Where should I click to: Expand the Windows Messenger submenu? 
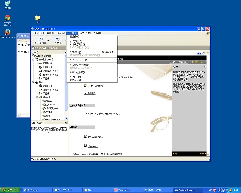pyautogui.click(x=92, y=64)
